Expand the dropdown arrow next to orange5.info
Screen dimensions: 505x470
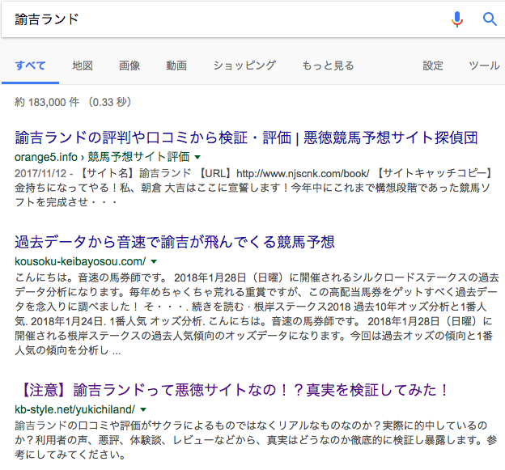click(x=197, y=157)
